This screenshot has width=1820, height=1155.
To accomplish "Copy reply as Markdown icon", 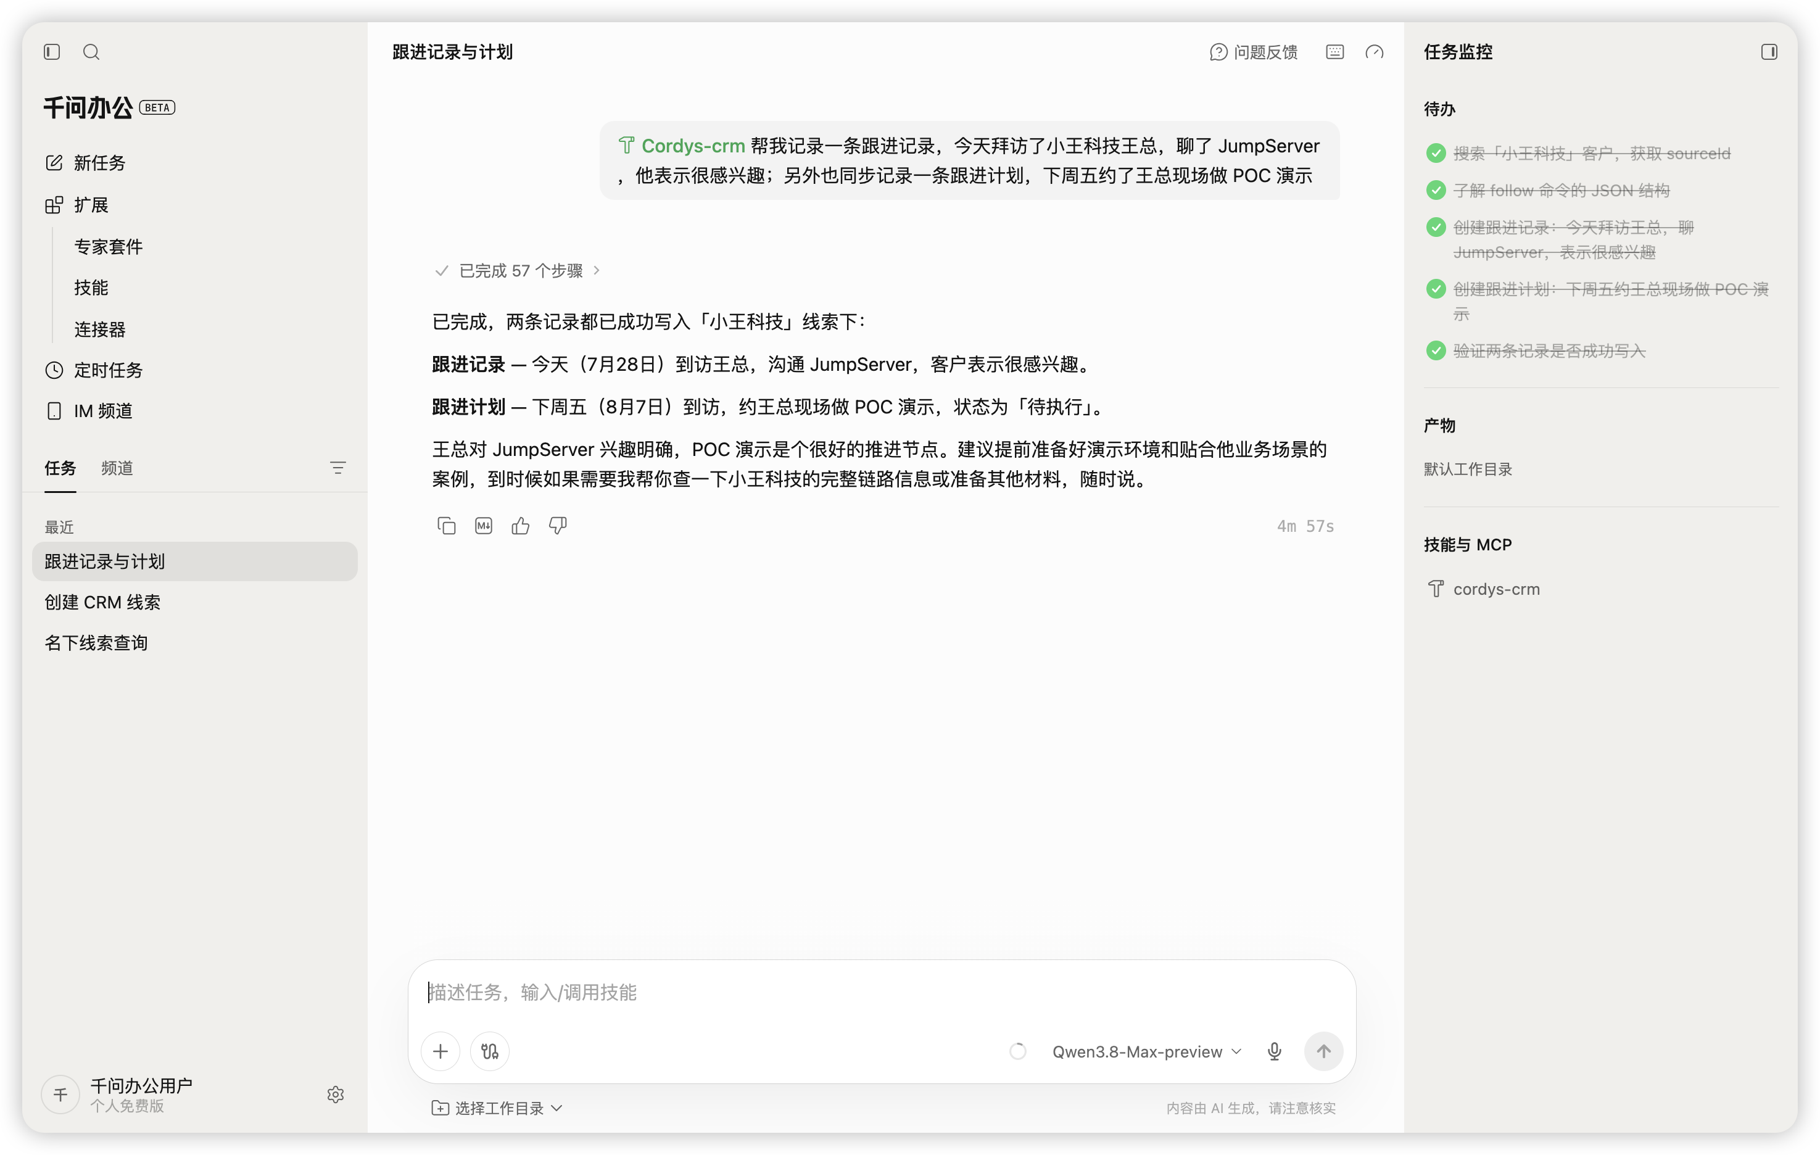I will click(483, 525).
